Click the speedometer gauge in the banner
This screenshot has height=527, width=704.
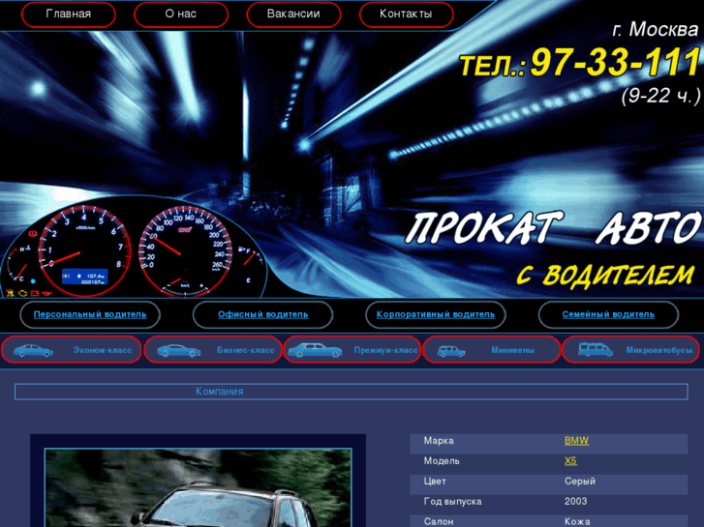point(185,251)
